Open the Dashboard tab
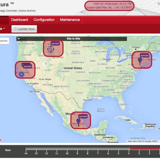 tap(20, 20)
